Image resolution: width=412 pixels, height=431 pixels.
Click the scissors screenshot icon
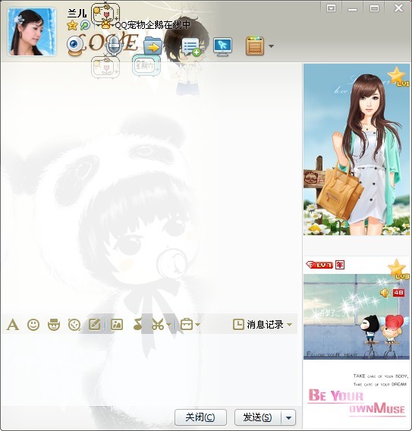158,325
